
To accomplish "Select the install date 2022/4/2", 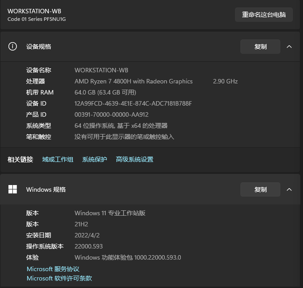I will pos(87,235).
